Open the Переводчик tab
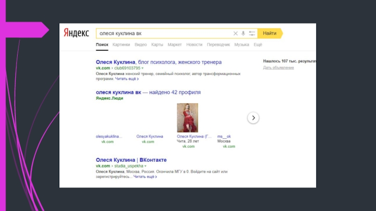Viewport: 376px width, 211px height. click(x=218, y=45)
